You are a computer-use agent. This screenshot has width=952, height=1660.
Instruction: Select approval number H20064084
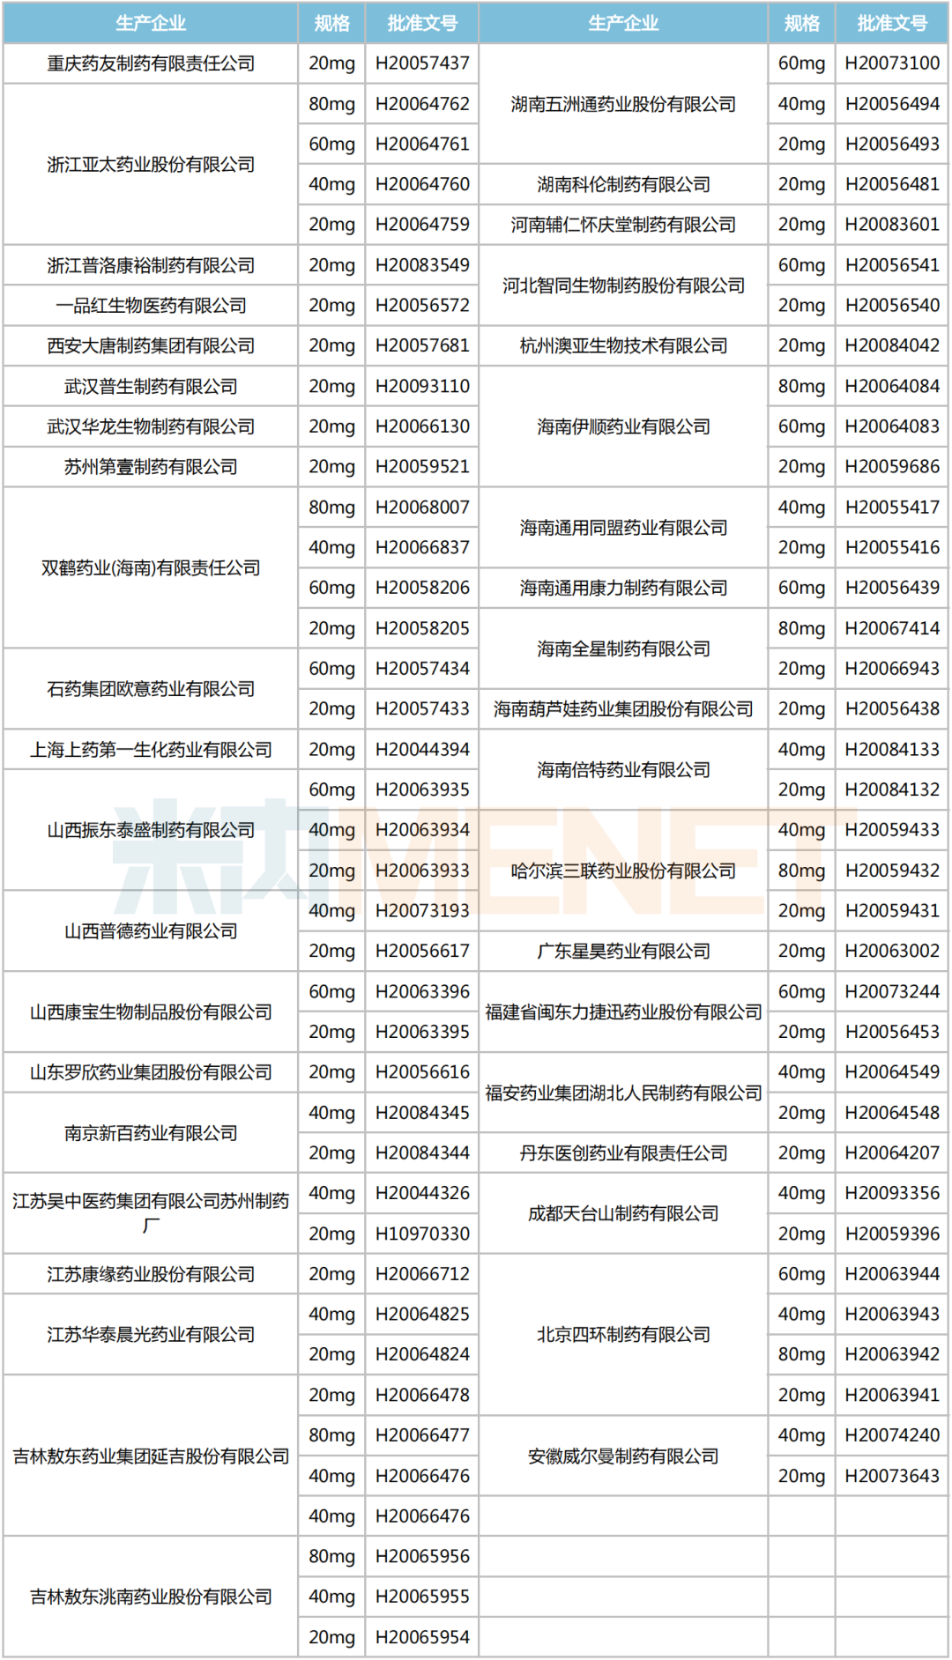[892, 387]
